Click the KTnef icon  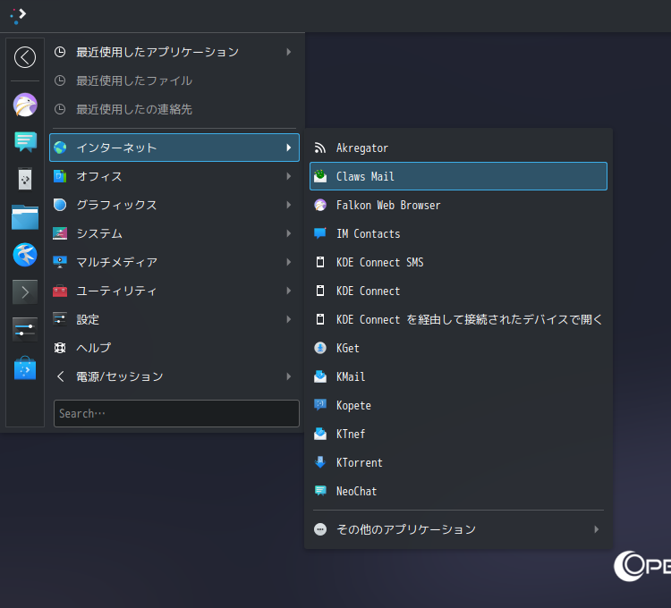pos(320,434)
